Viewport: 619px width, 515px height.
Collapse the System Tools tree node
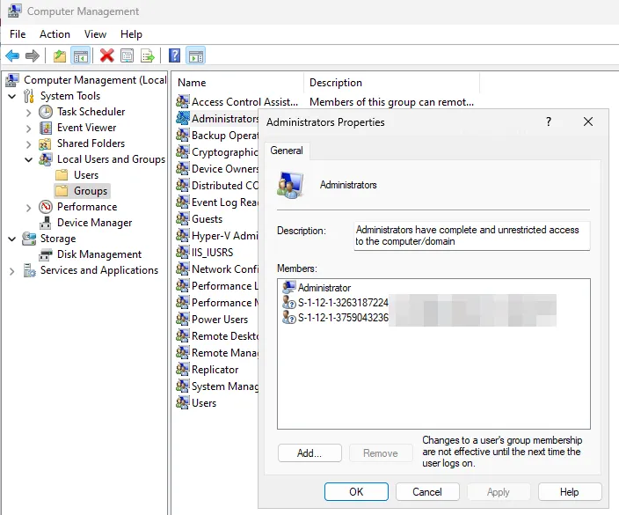tap(12, 96)
